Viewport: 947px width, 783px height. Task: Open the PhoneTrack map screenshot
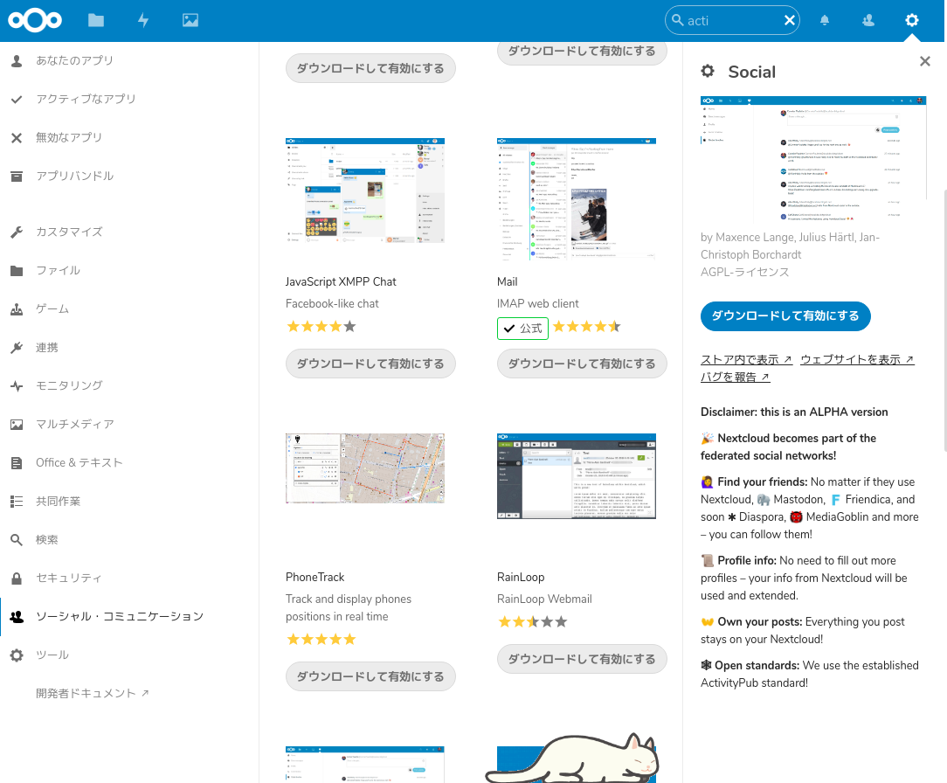click(365, 468)
